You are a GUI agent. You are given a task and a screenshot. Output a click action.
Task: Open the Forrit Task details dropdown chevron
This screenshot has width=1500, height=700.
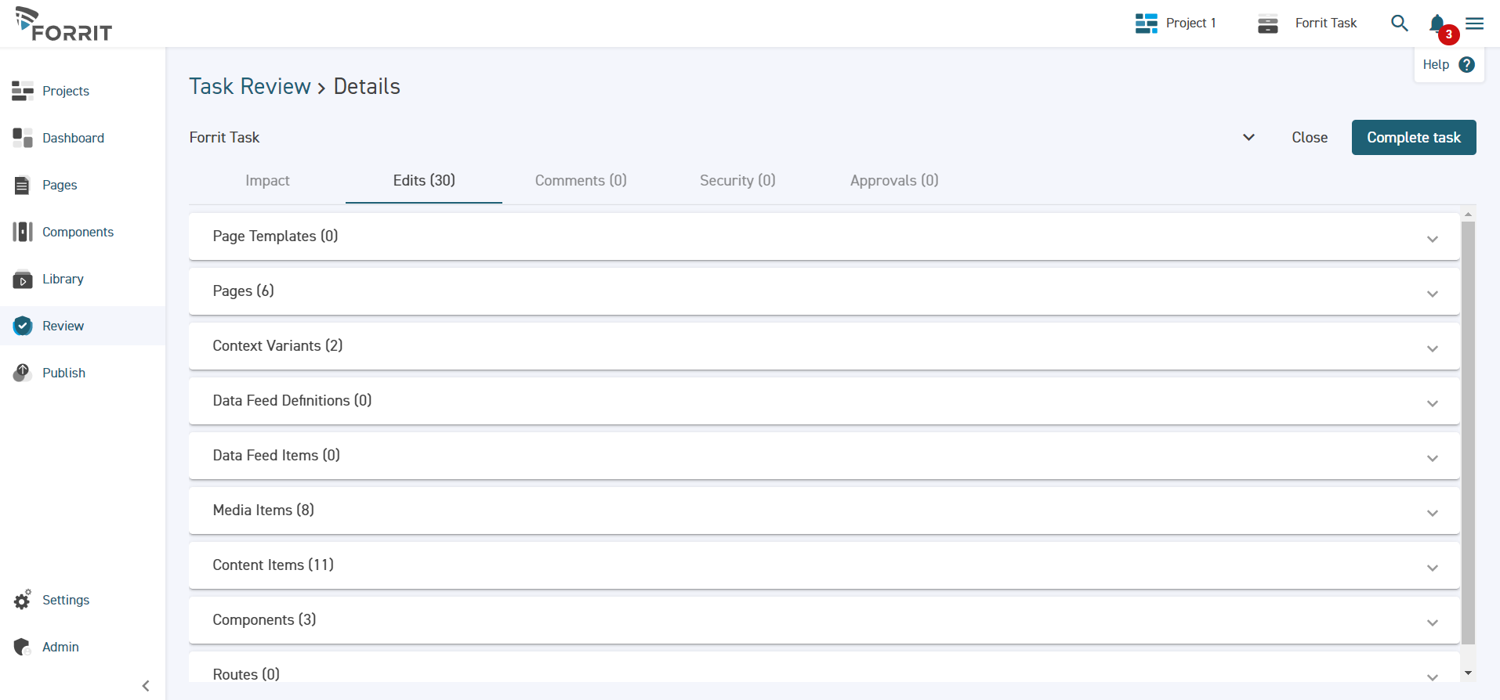[1248, 138]
